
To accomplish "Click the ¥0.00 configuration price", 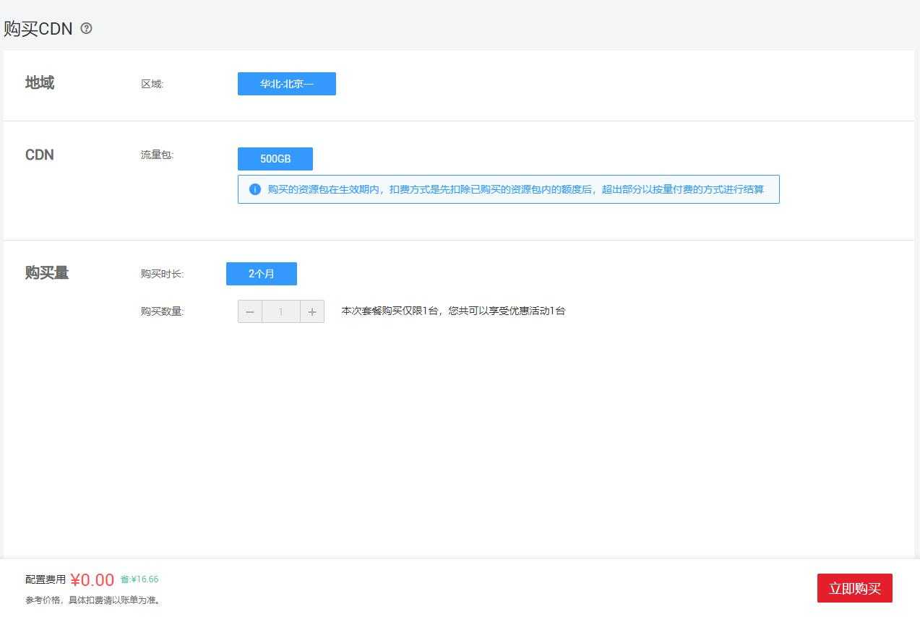I will click(93, 580).
